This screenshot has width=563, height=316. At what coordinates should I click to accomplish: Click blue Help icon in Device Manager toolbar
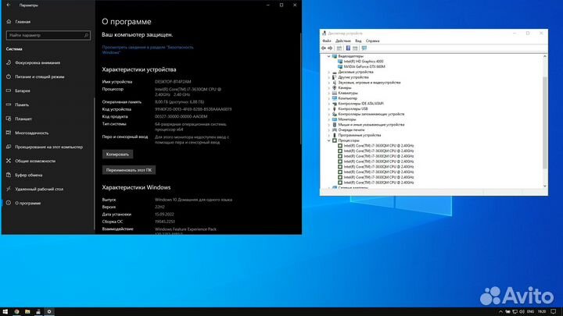click(348, 48)
